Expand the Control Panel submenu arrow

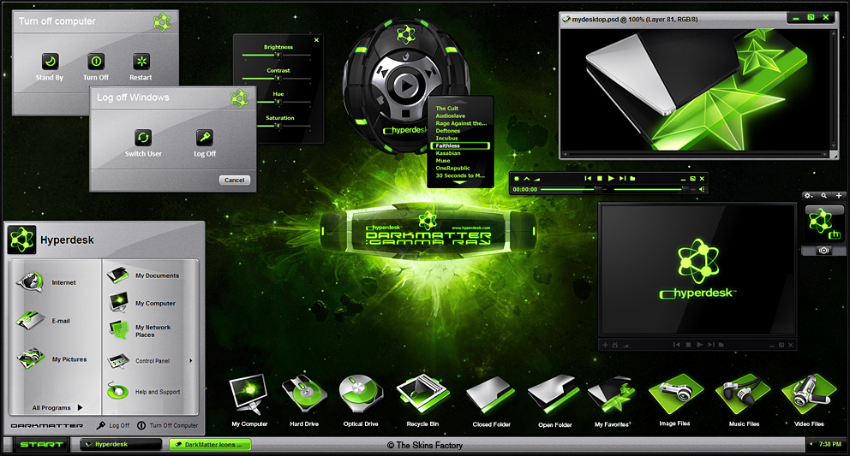point(191,361)
